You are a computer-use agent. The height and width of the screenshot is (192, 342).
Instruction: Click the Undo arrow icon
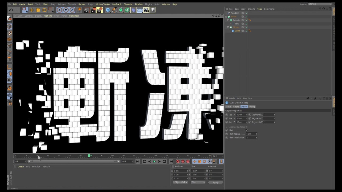(11, 10)
